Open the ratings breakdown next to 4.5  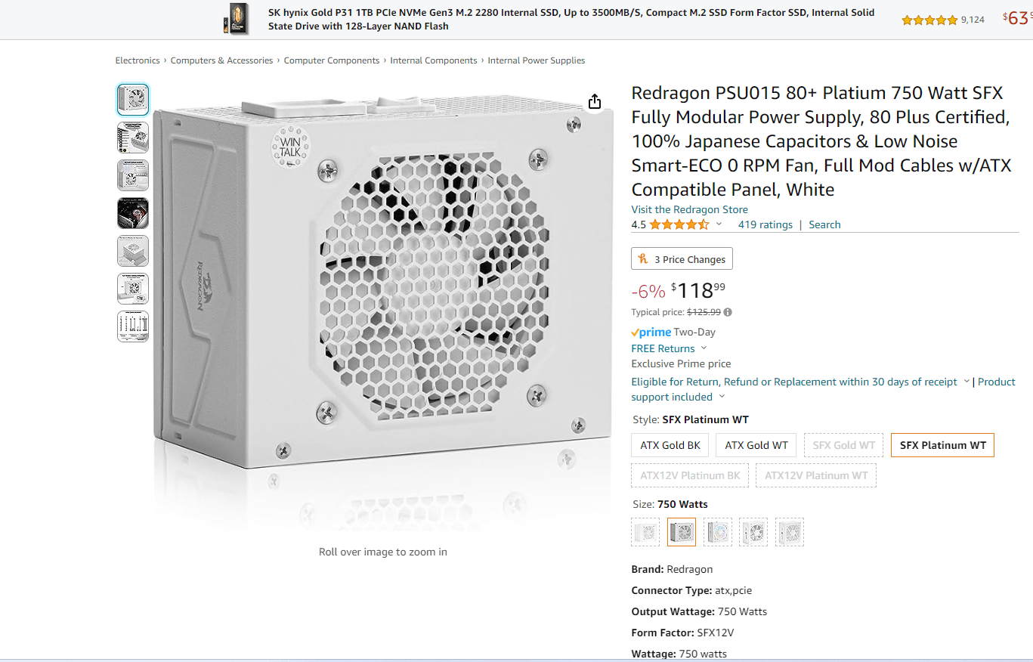[718, 224]
